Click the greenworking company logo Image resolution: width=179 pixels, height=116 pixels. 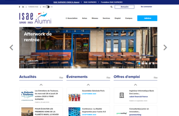tap(121, 113)
